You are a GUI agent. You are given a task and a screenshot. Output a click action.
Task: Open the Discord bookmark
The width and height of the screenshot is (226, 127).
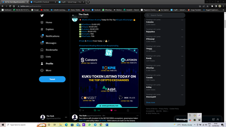(x=86, y=10)
